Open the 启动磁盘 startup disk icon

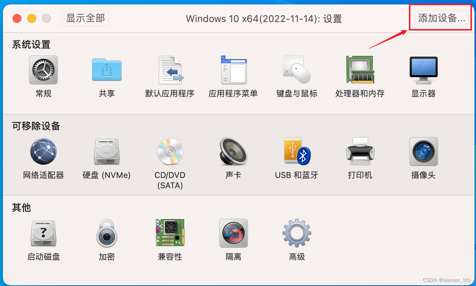(43, 233)
